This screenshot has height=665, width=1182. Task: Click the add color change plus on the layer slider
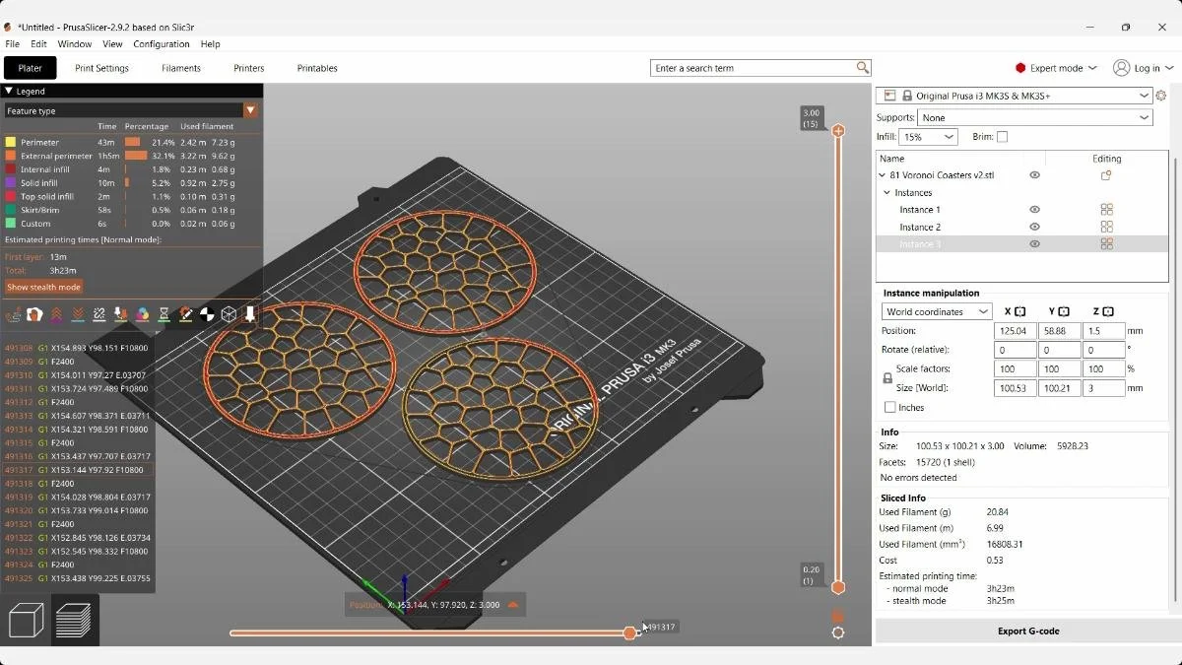coord(838,130)
